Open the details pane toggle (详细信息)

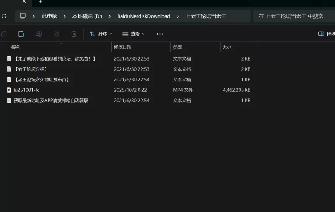pyautogui.click(x=326, y=34)
